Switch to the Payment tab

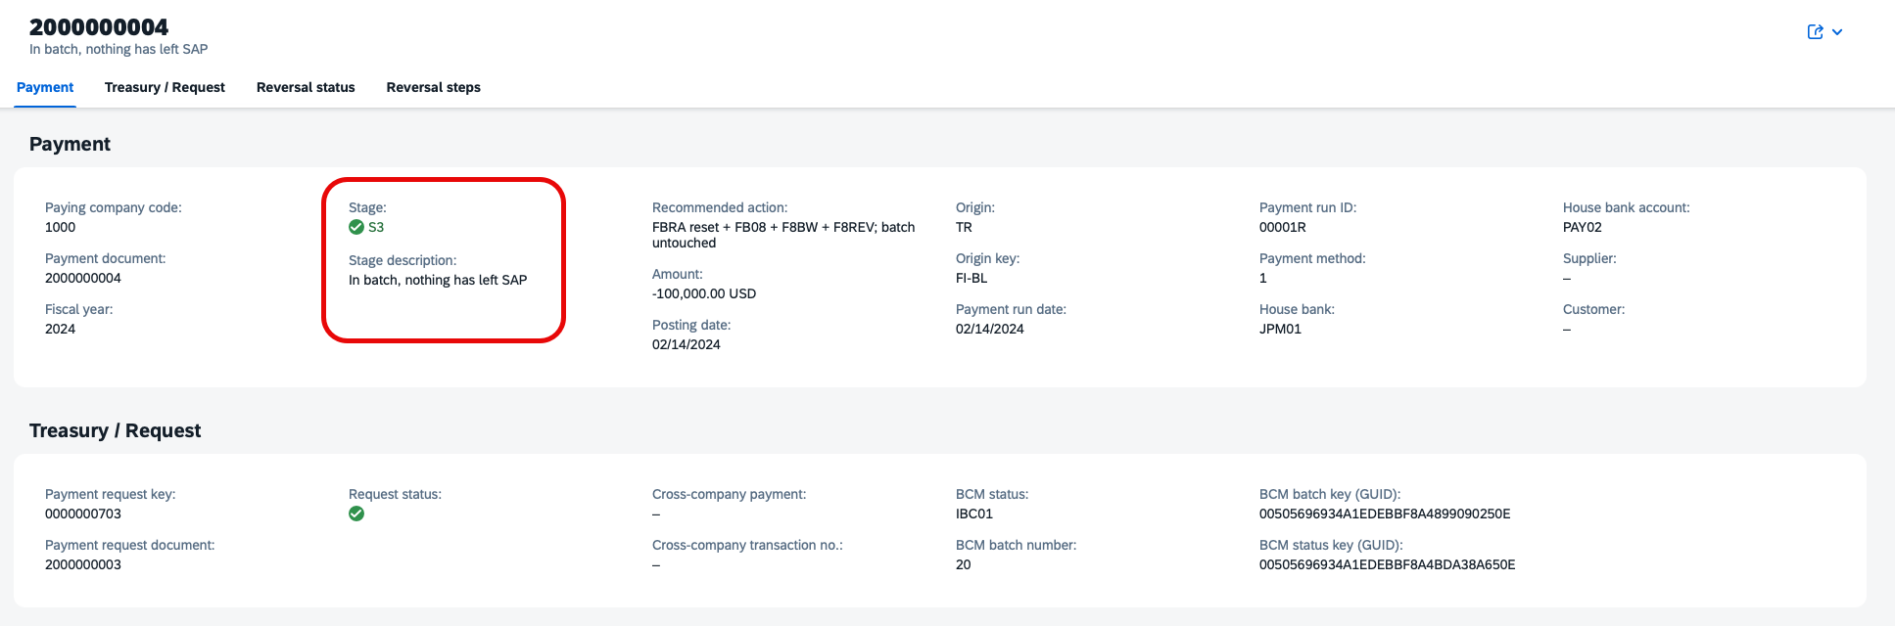[45, 87]
